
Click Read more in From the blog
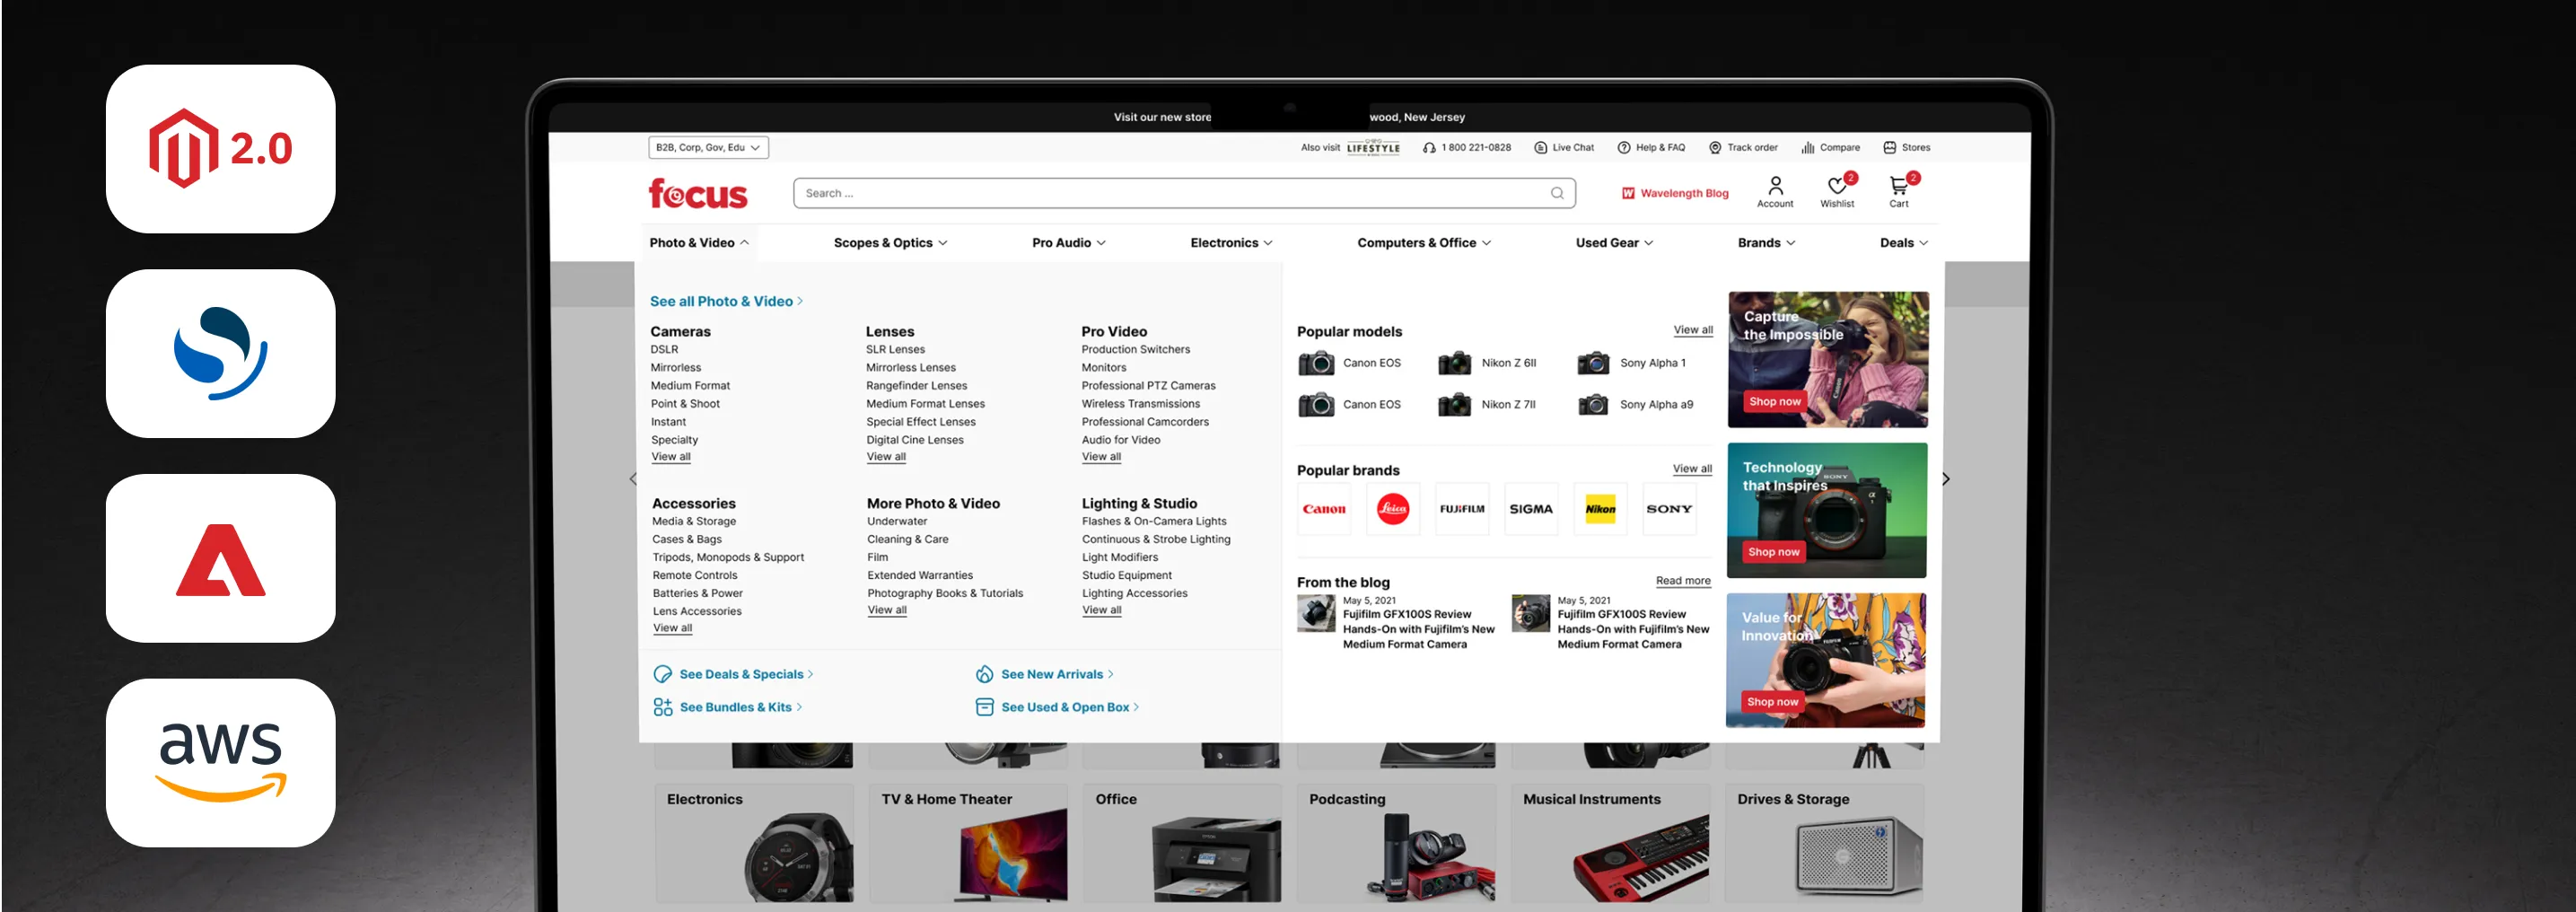coord(1683,580)
